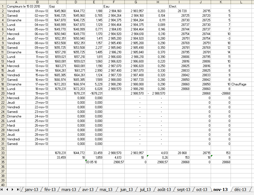
Task: Open the juin_13 sheet tab
Action: tap(127, 190)
